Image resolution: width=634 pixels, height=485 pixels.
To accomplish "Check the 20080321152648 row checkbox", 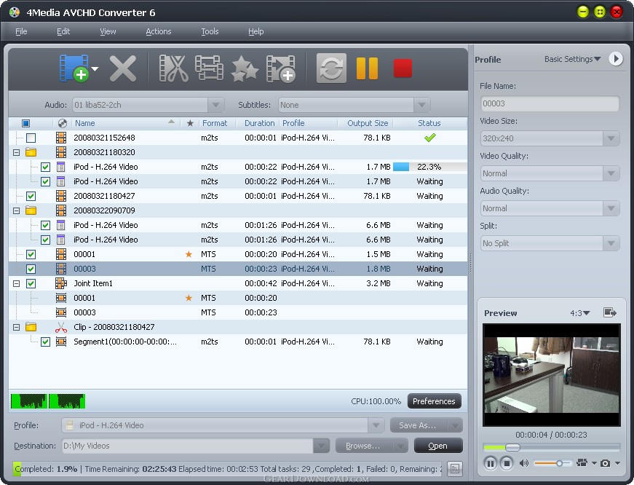I will 31,138.
